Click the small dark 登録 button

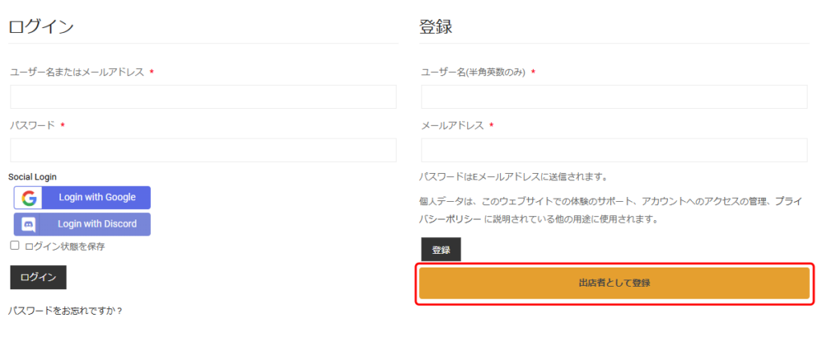point(441,250)
